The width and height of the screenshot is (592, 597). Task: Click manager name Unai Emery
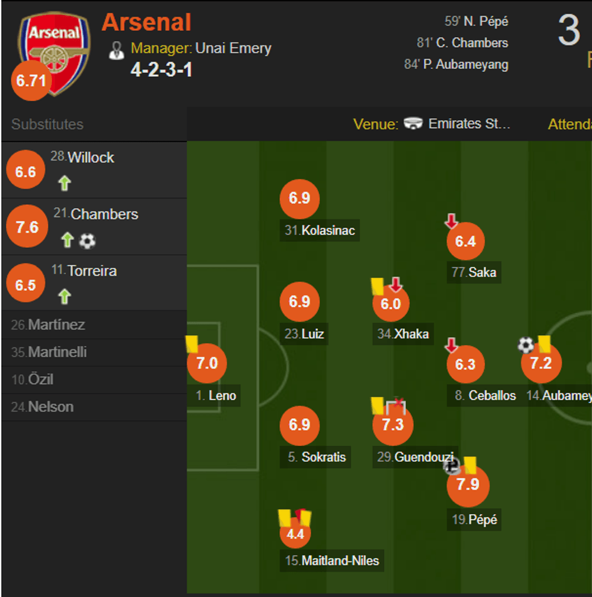click(x=233, y=48)
